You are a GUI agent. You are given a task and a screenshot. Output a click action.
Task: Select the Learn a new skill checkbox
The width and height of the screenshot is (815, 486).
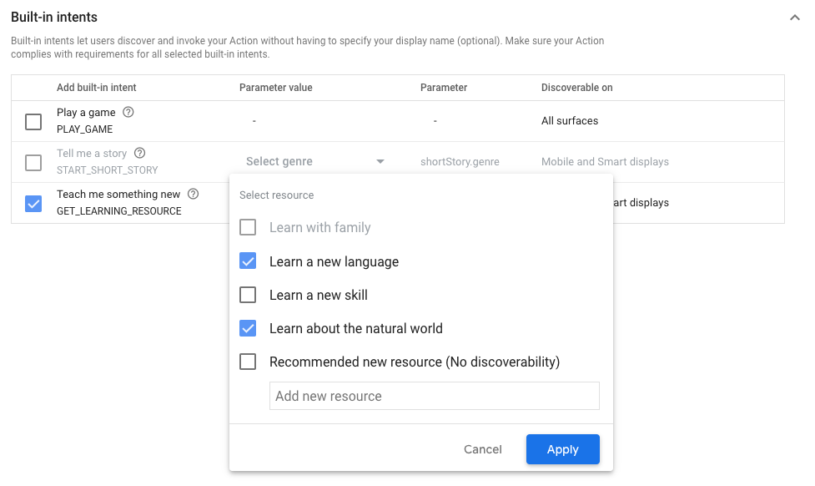[248, 295]
